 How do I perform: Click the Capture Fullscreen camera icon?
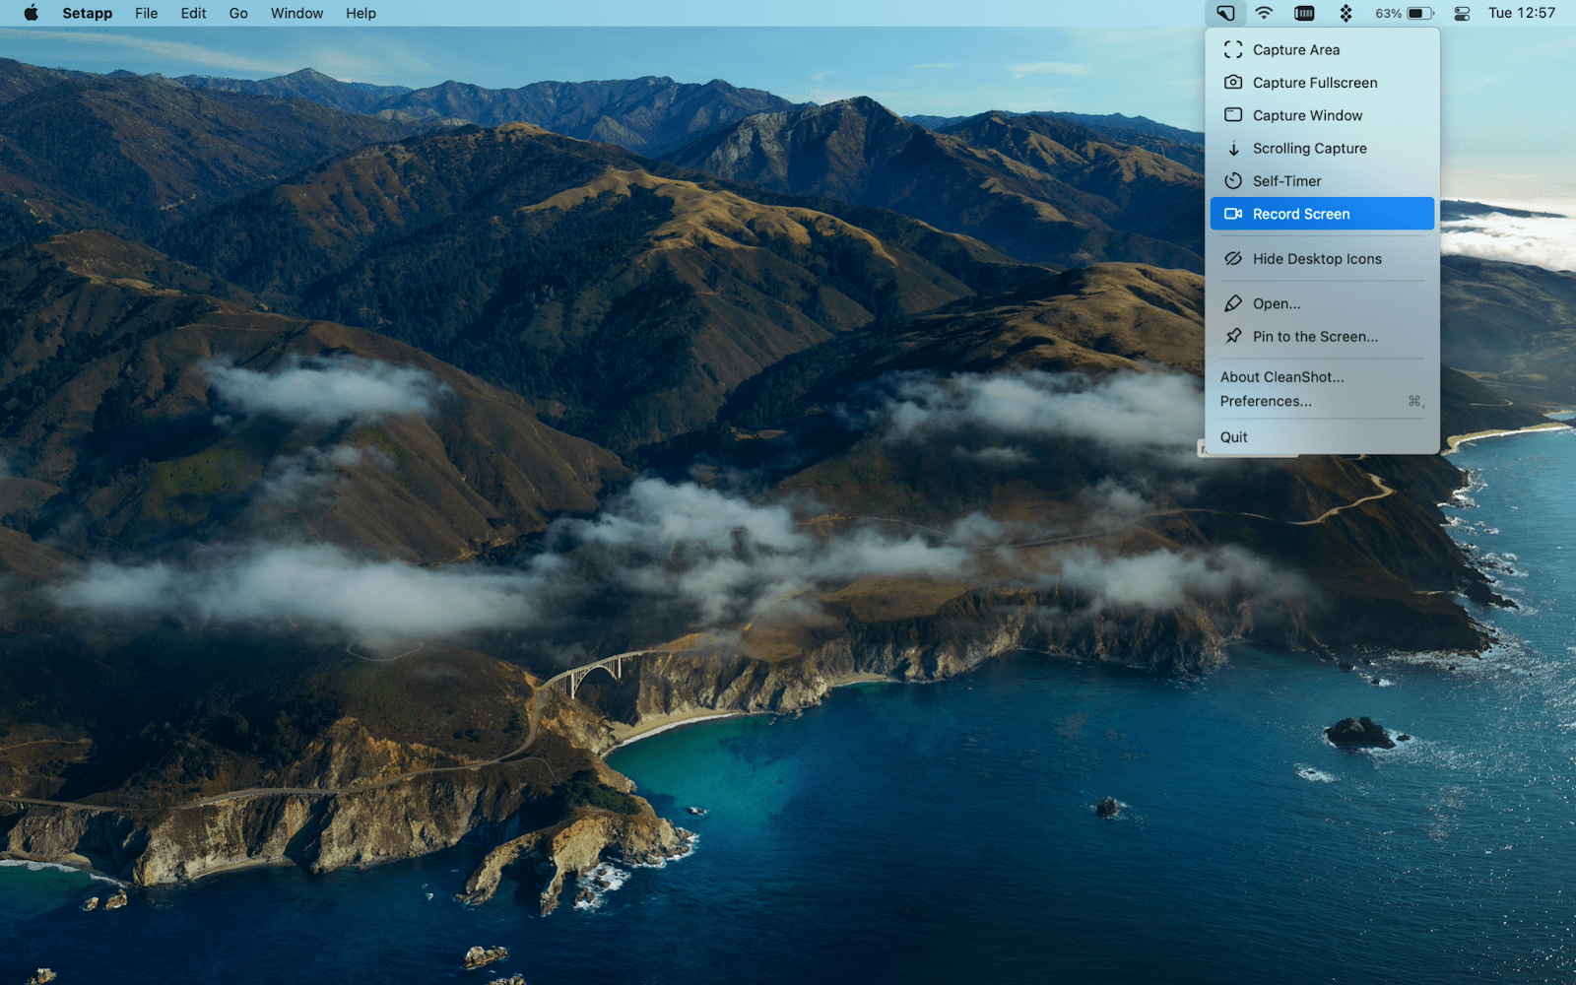1233,82
